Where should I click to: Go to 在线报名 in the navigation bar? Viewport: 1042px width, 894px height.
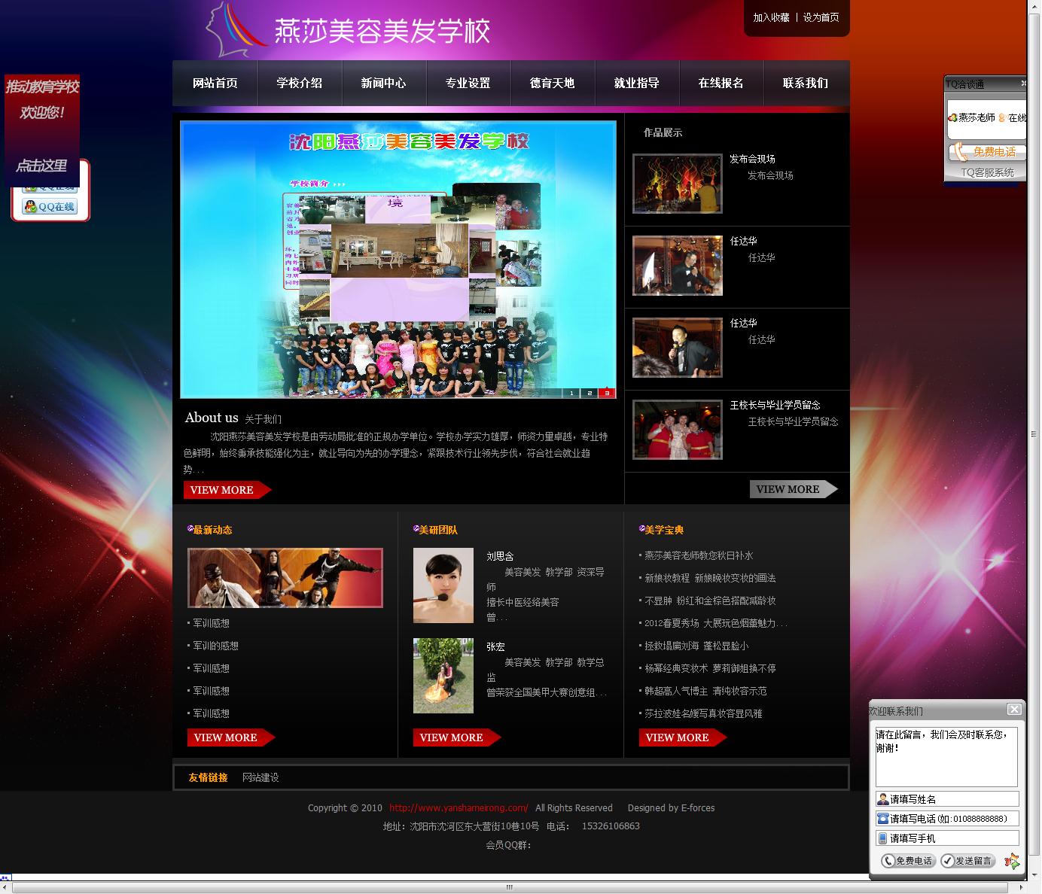(x=721, y=84)
